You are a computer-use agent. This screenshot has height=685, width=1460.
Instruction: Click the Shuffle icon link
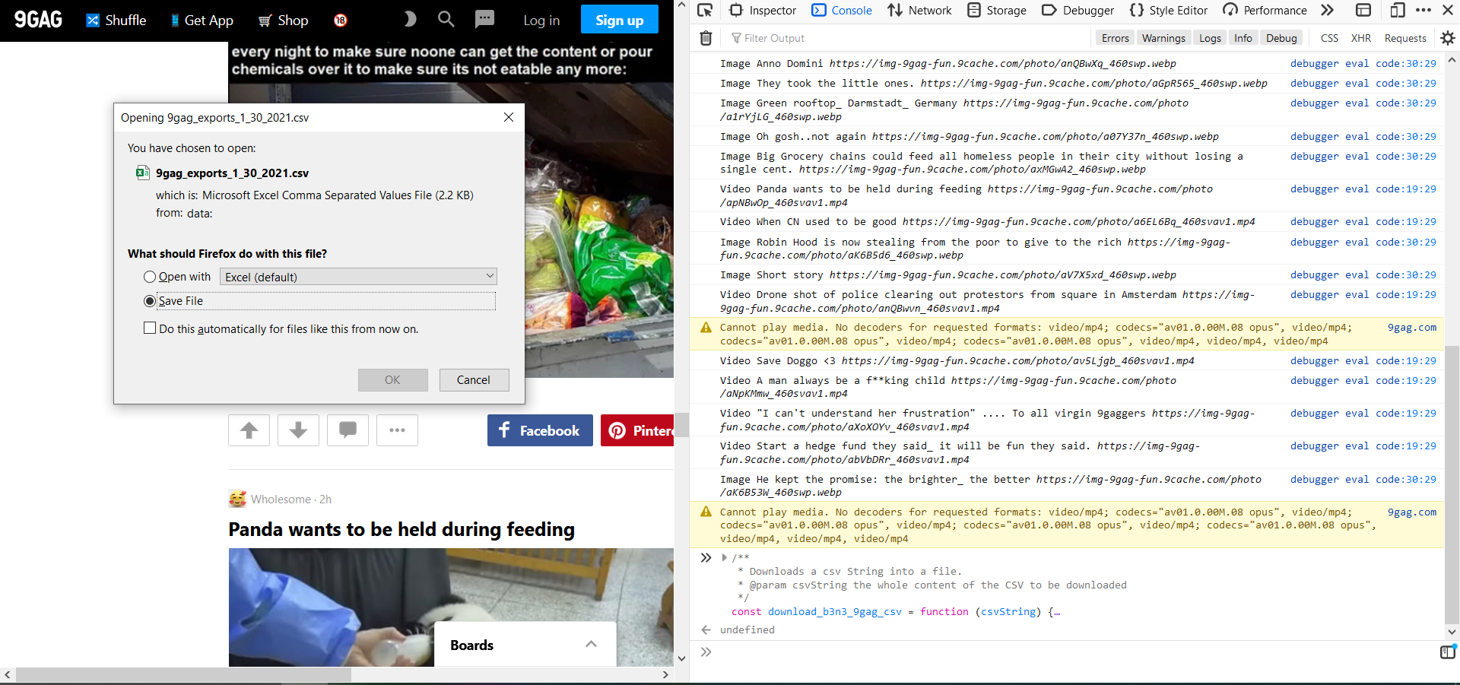(116, 21)
